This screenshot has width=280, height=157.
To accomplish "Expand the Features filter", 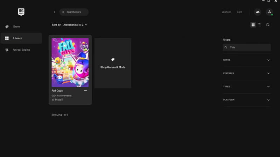I will coord(247,73).
